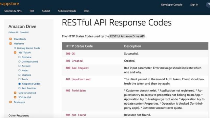Open the Best Practices sidebar page
The image size is (210, 118).
click(x=29, y=88)
